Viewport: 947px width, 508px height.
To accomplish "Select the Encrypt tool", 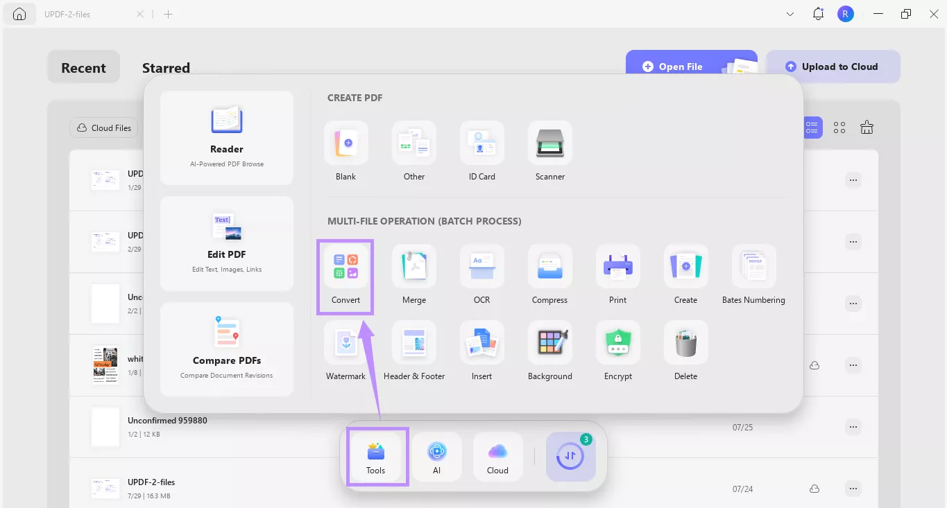I will (x=617, y=351).
